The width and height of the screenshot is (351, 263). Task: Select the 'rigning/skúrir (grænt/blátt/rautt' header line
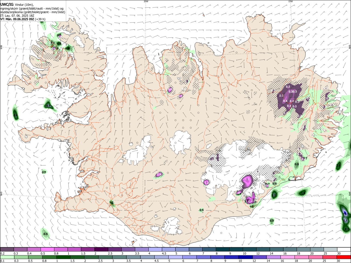pyautogui.click(x=32, y=8)
